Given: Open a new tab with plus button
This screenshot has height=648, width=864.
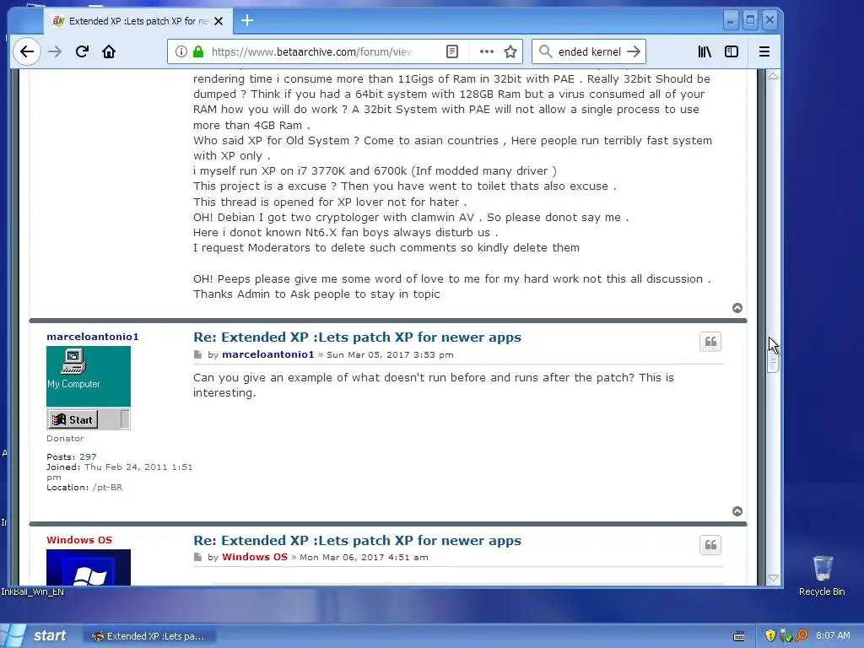Looking at the screenshot, I should [x=247, y=21].
